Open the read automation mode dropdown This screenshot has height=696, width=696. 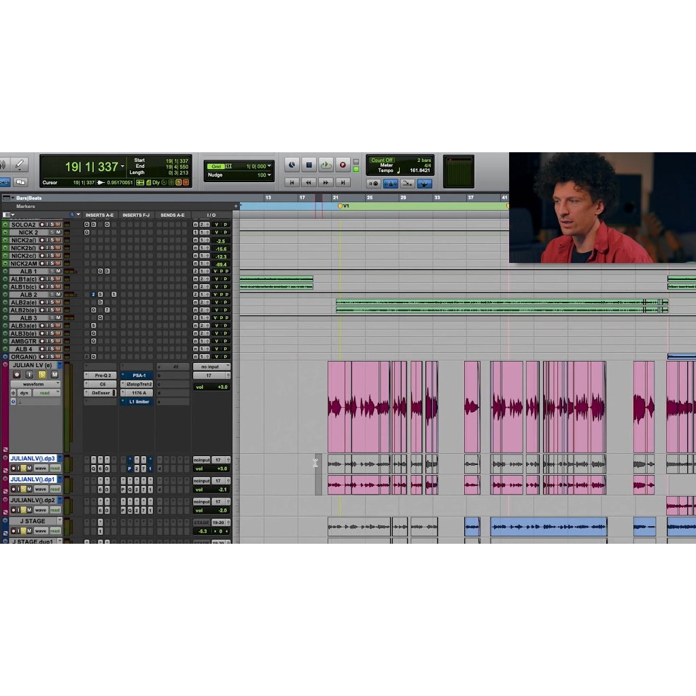click(x=47, y=393)
